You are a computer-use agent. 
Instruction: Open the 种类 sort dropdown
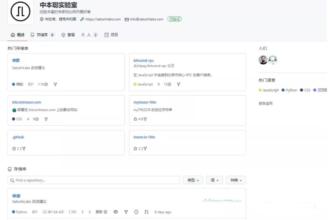[236, 180]
